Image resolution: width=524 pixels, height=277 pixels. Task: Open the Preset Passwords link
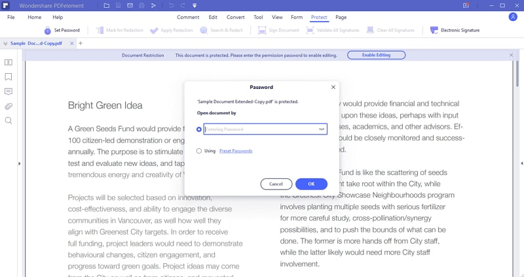pyautogui.click(x=236, y=151)
